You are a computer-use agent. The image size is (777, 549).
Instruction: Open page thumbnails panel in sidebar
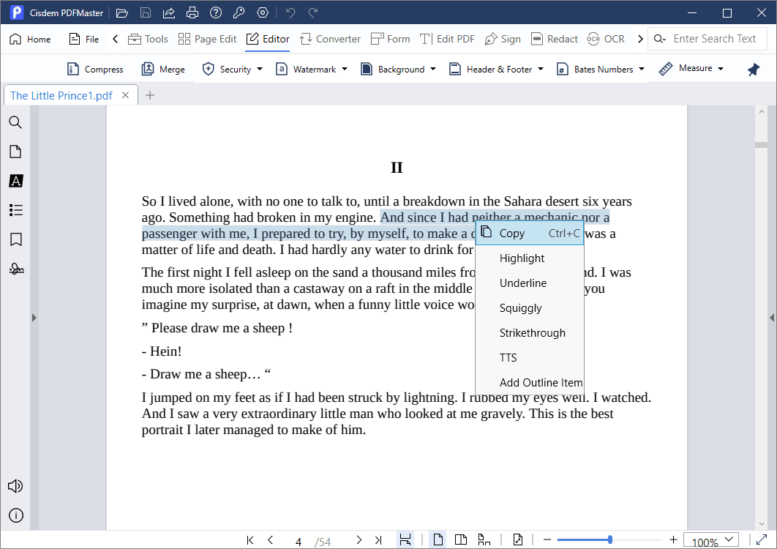click(15, 152)
